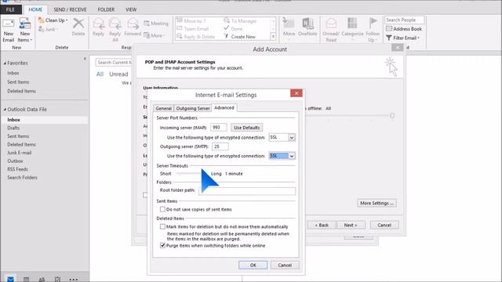Collapse the folder pane with arrow
This screenshot has width=502, height=282.
85,59
